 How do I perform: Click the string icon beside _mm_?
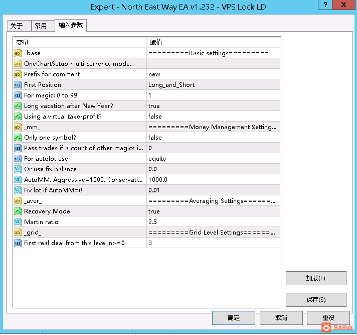18,127
